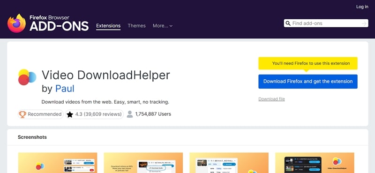
Task: Open the Firefox Browser ADD-ONS home title
Action: tap(59, 23)
